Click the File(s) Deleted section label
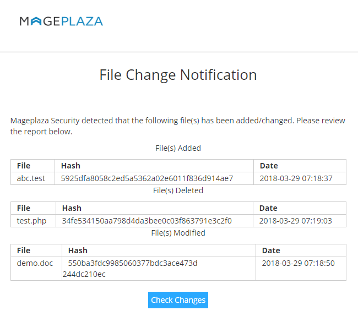Image resolution: width=358 pixels, height=327 pixels. pyautogui.click(x=178, y=190)
